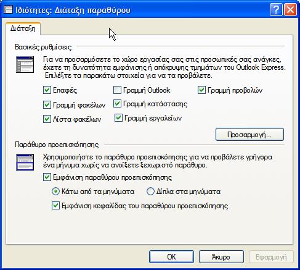Viewport: 300px width, 270px height.
Task: Uncheck Εμφάνιση παραθύρου προεπισκόπησης
Action: [47, 177]
